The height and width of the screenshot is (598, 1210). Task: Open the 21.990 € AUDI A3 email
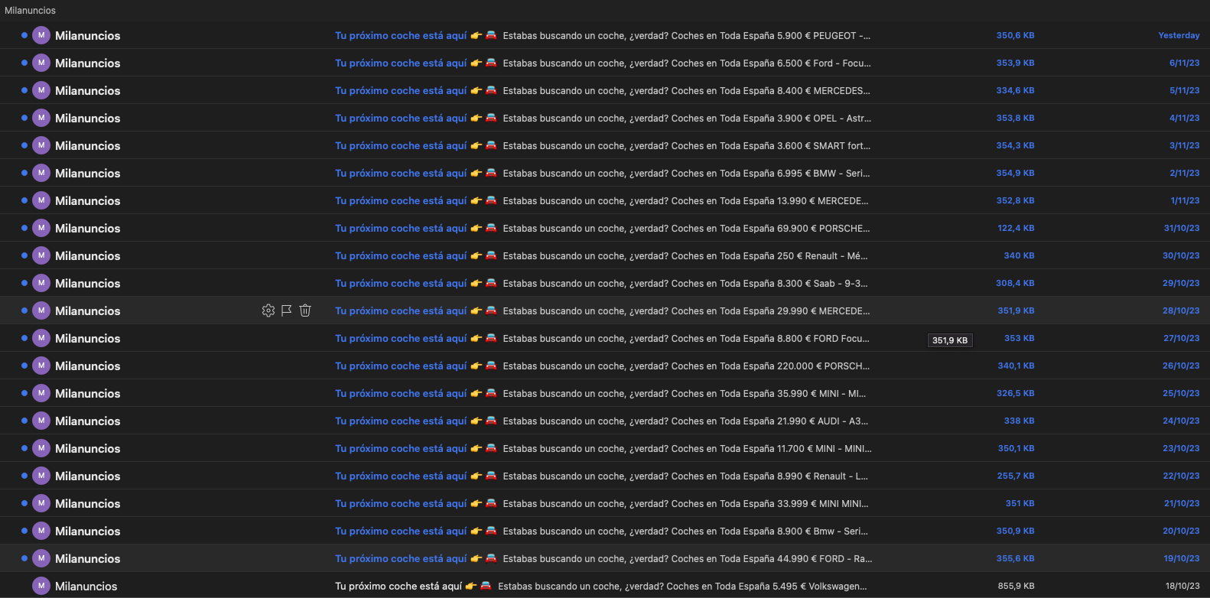(x=605, y=421)
